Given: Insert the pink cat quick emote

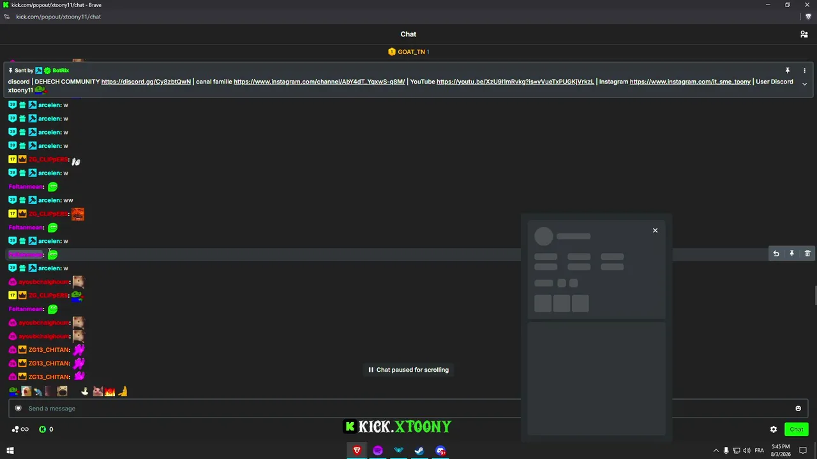Looking at the screenshot, I should 98,391.
